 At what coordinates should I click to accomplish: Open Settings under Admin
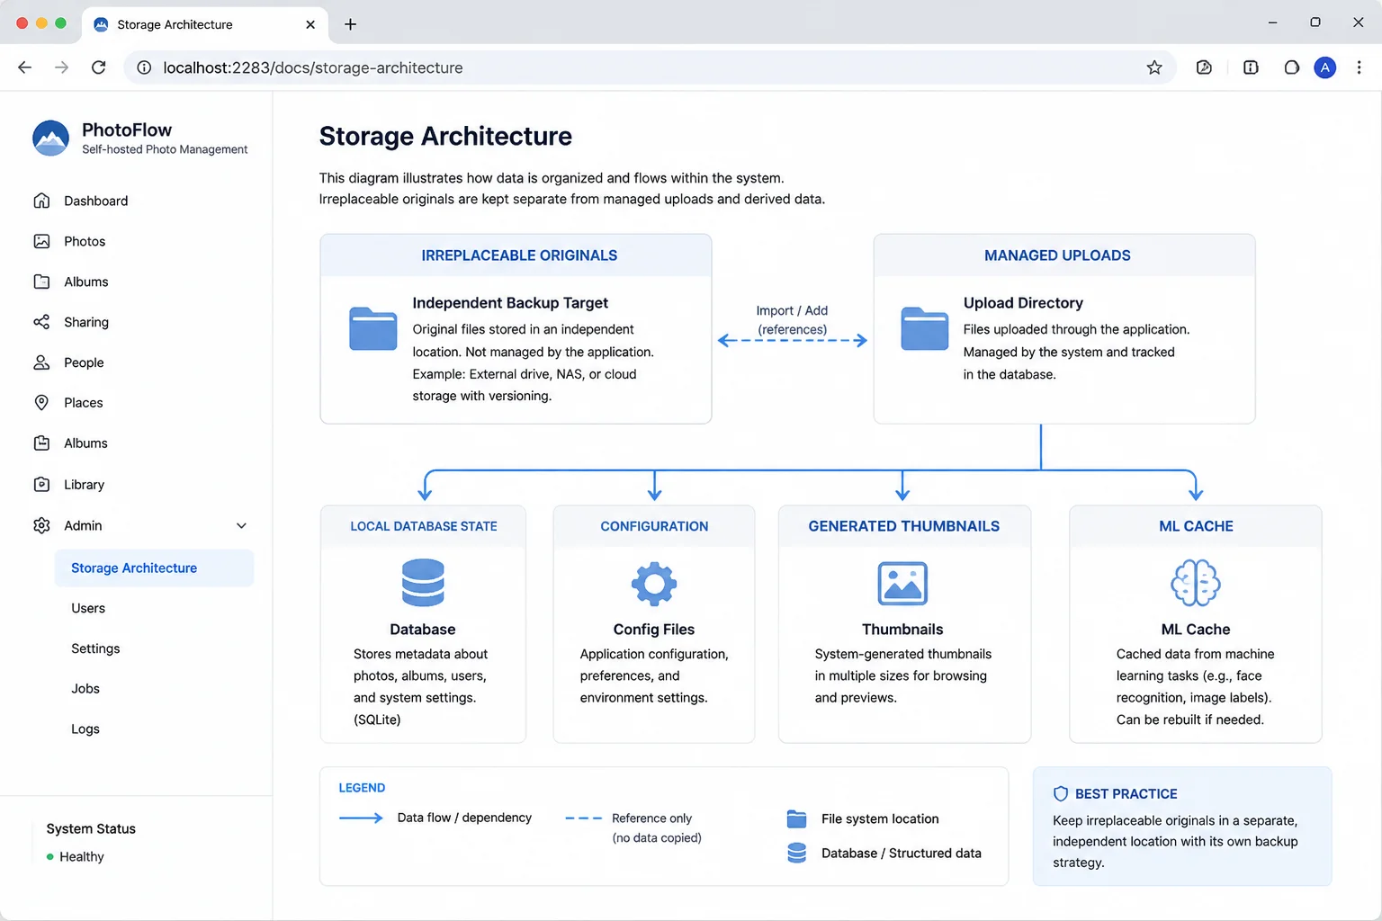(x=95, y=648)
